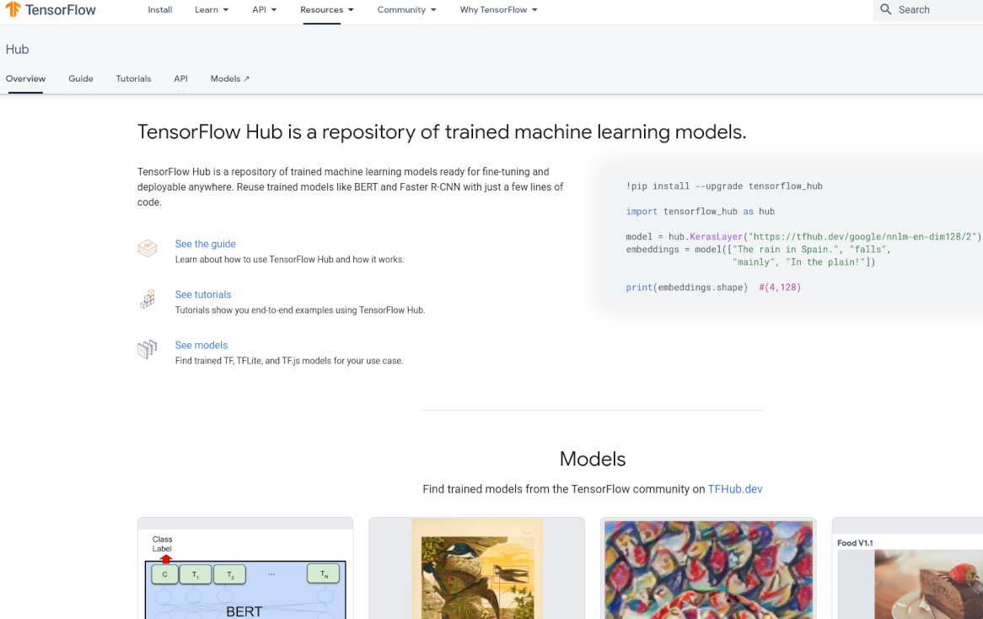
Task: Click into the Search input field
Action: tap(936, 10)
